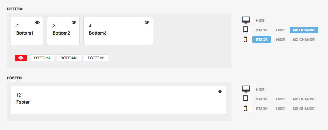Select active STACK for phone in Bottom

262,39
